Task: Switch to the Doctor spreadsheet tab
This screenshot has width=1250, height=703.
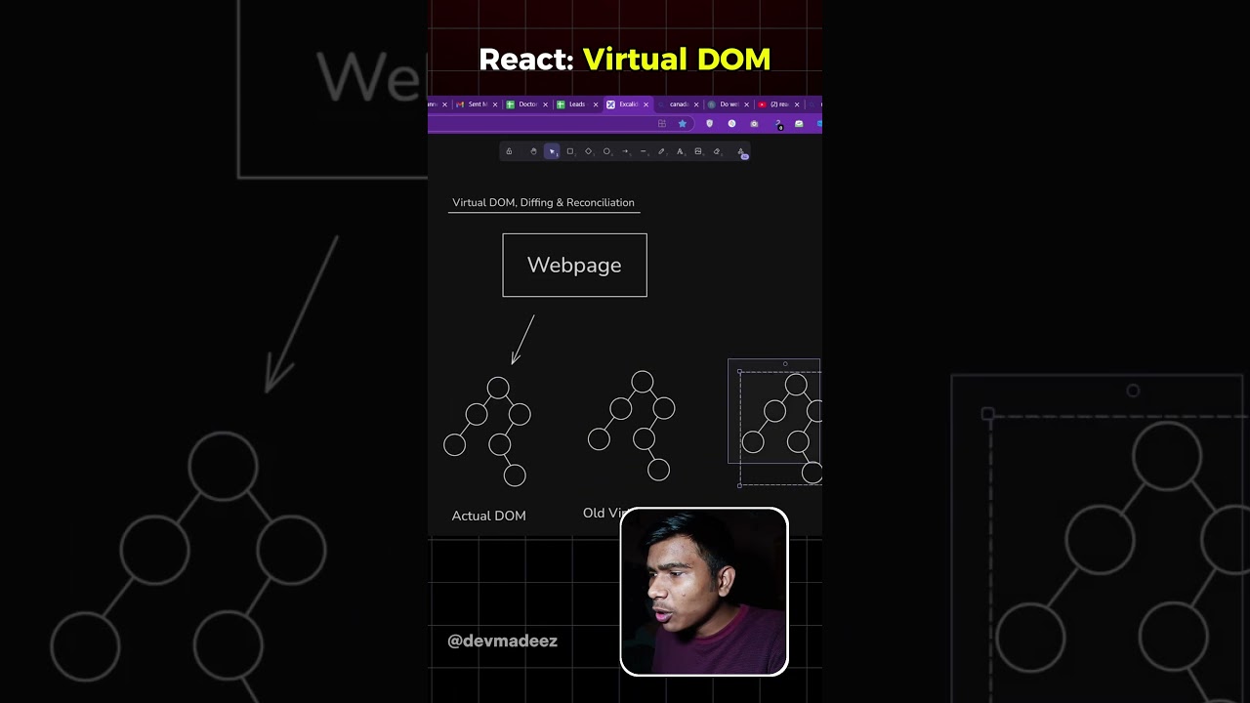Action: [526, 104]
